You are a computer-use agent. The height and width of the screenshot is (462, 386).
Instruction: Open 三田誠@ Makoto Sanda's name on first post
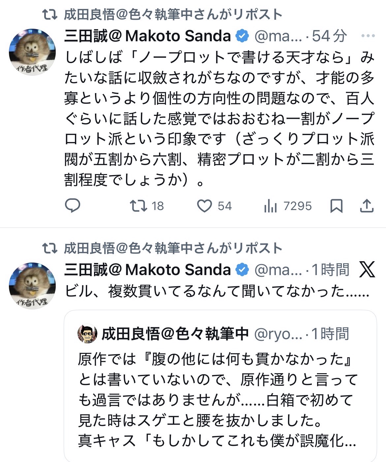click(x=147, y=36)
